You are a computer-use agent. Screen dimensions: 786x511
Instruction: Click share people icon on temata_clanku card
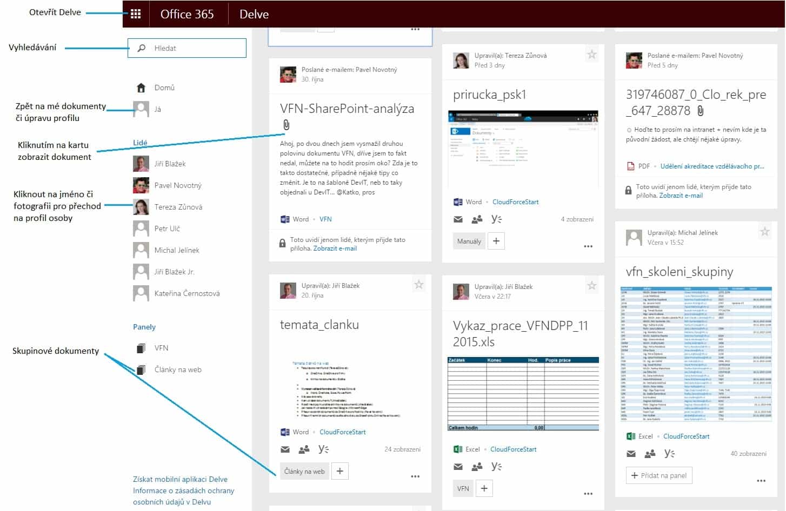pyautogui.click(x=304, y=449)
